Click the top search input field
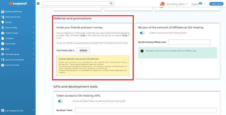226x115 pixels. point(78,3)
